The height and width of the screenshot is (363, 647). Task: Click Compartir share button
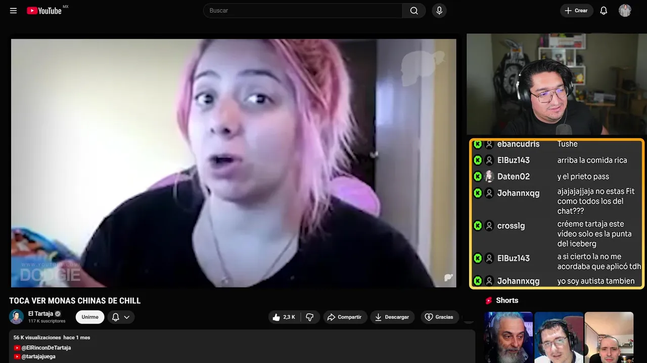345,317
